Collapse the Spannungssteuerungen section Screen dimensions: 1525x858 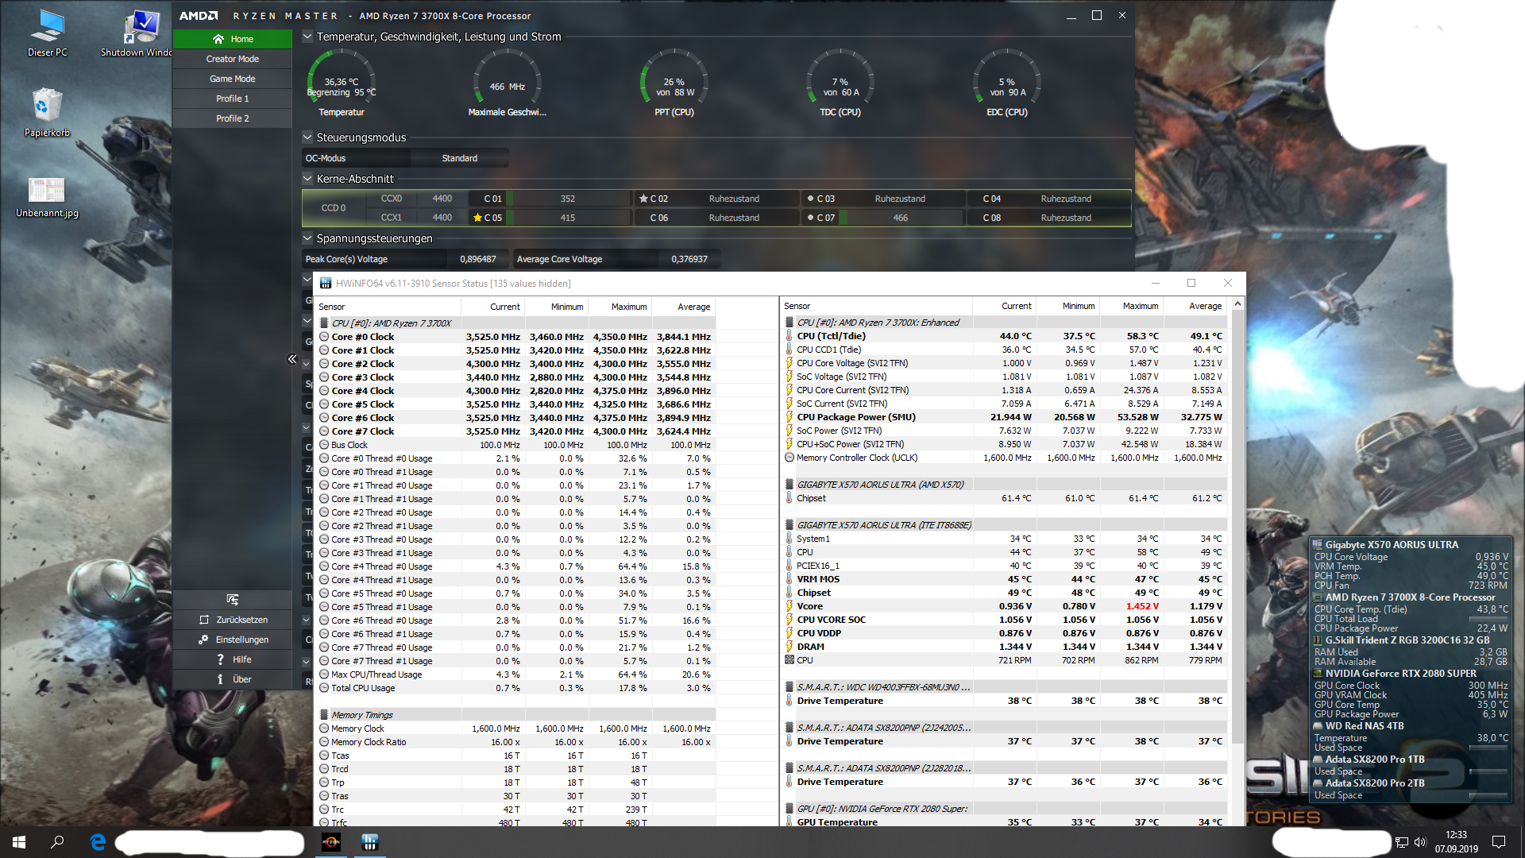307,238
